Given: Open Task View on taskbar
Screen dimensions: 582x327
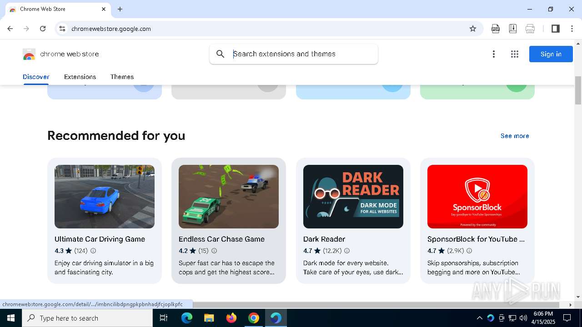Looking at the screenshot, I should pyautogui.click(x=164, y=318).
